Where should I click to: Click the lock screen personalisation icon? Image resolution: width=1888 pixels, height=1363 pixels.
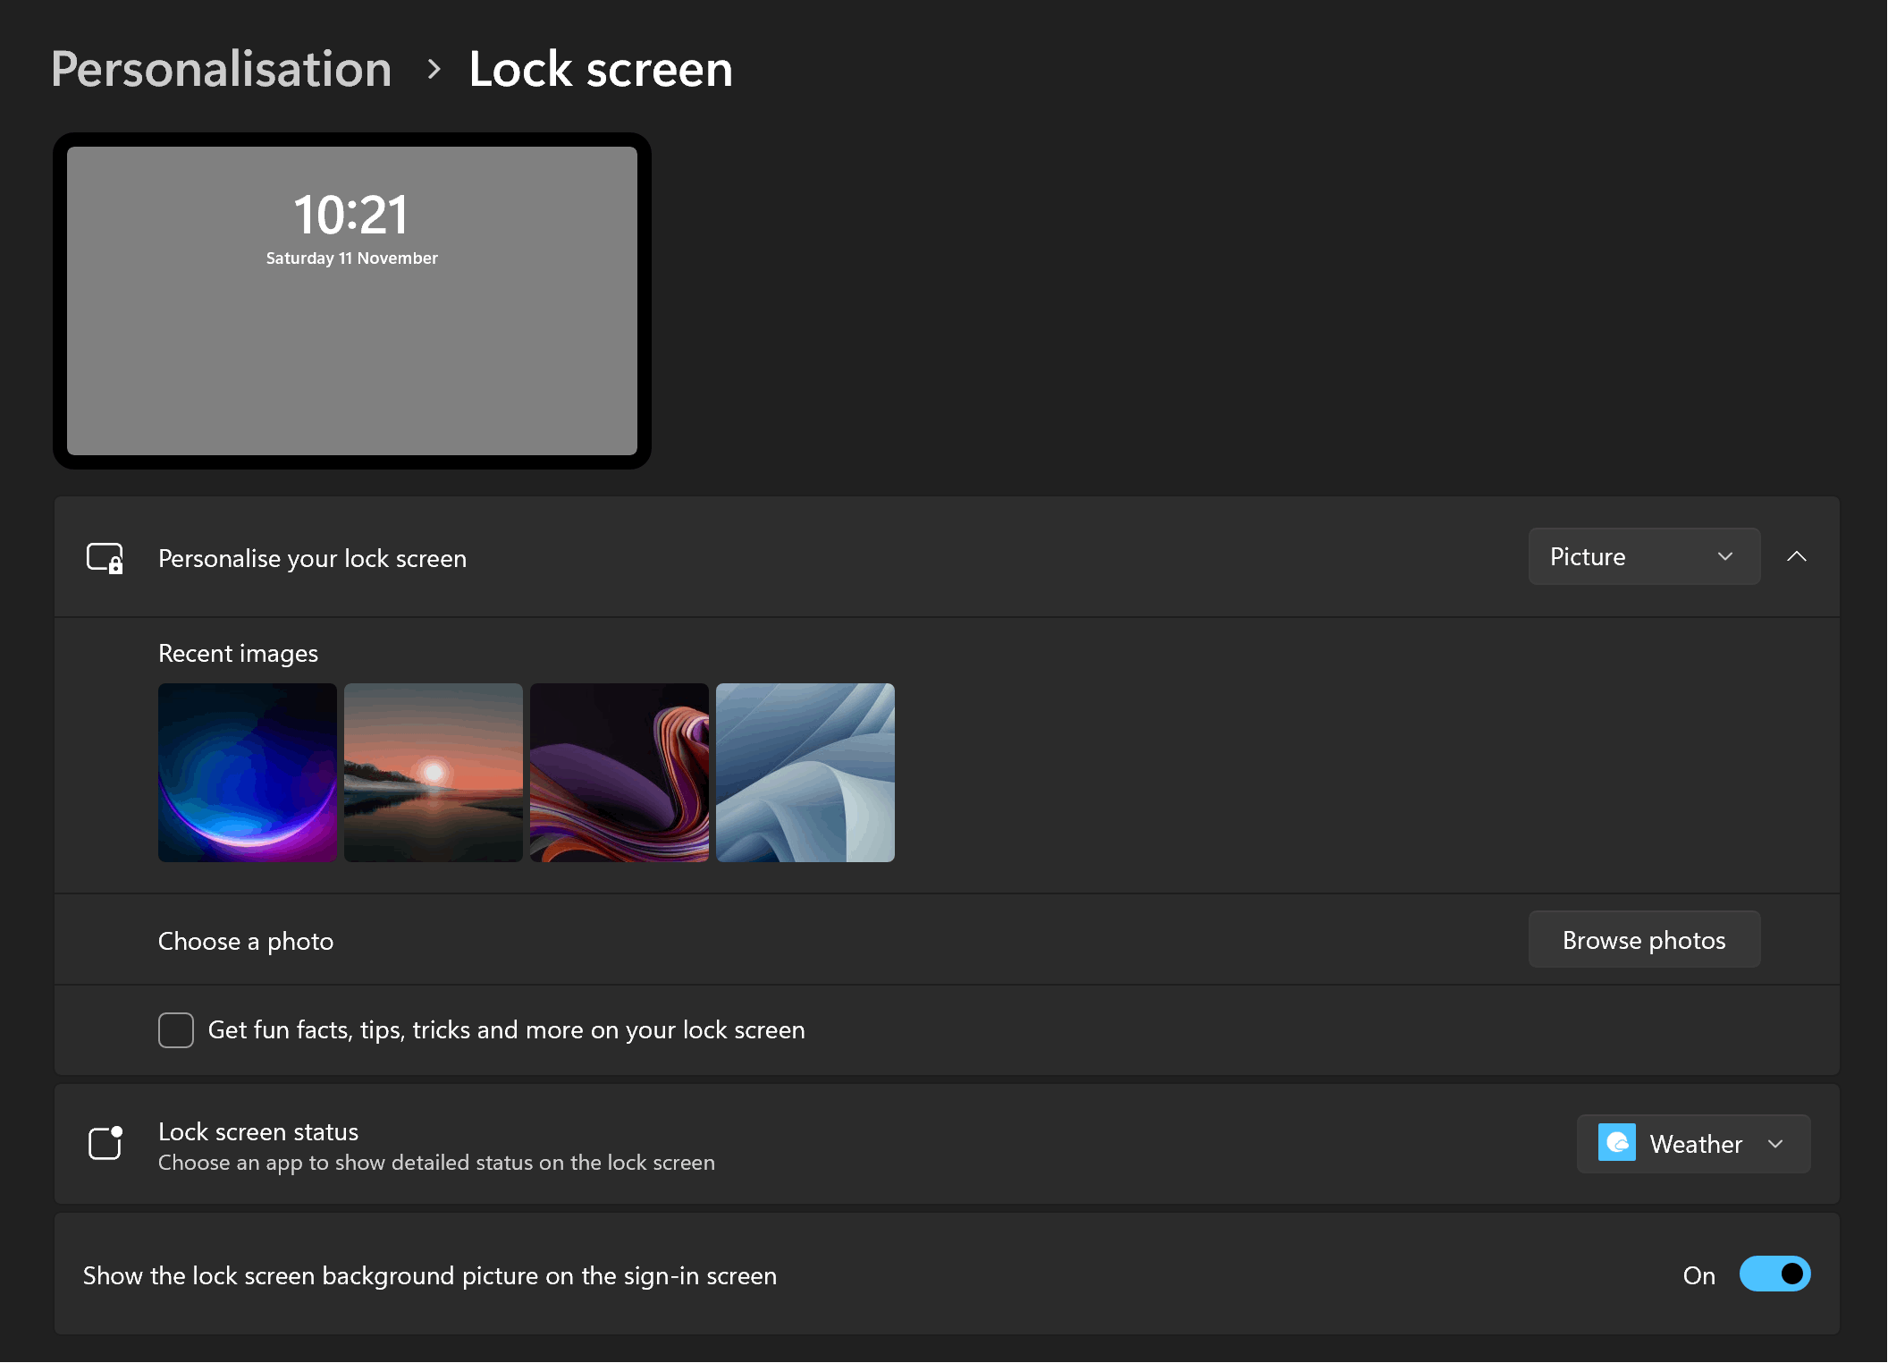pyautogui.click(x=105, y=557)
